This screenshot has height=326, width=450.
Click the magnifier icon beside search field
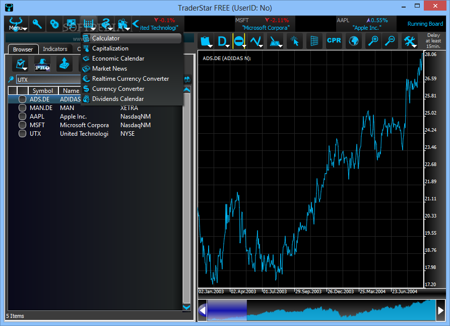(11, 79)
